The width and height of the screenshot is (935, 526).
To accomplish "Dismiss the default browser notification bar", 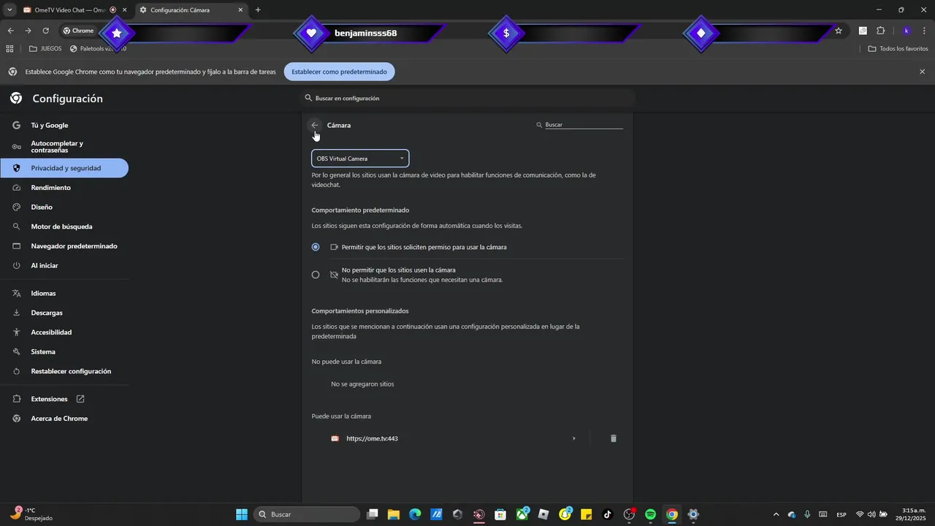I will click(922, 72).
